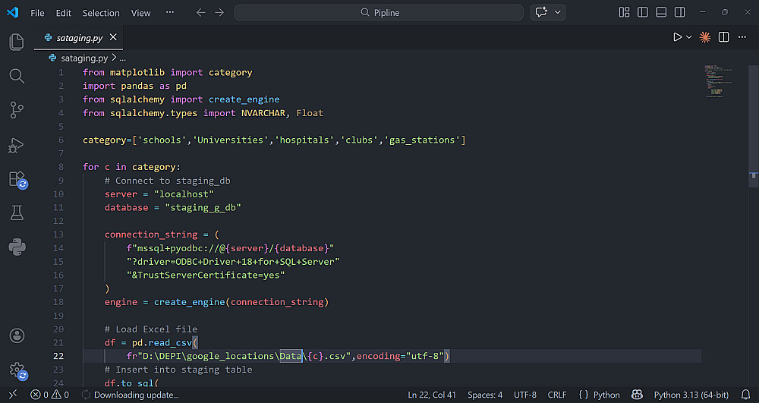The image size is (759, 403).
Task: Open Run and Debug view
Action: [16, 145]
